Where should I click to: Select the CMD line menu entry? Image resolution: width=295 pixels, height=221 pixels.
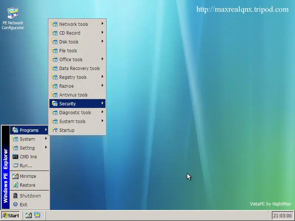pos(29,157)
